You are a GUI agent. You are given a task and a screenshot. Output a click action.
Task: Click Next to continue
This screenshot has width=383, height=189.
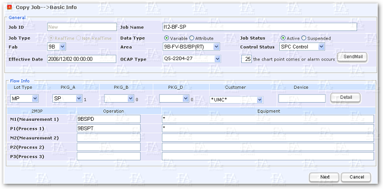tap(324, 177)
